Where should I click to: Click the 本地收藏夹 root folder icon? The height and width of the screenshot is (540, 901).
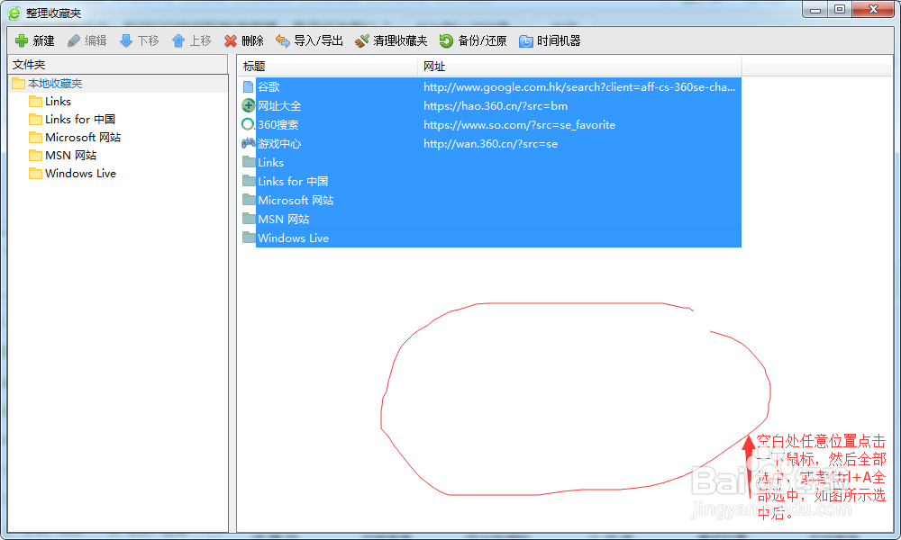[x=18, y=83]
